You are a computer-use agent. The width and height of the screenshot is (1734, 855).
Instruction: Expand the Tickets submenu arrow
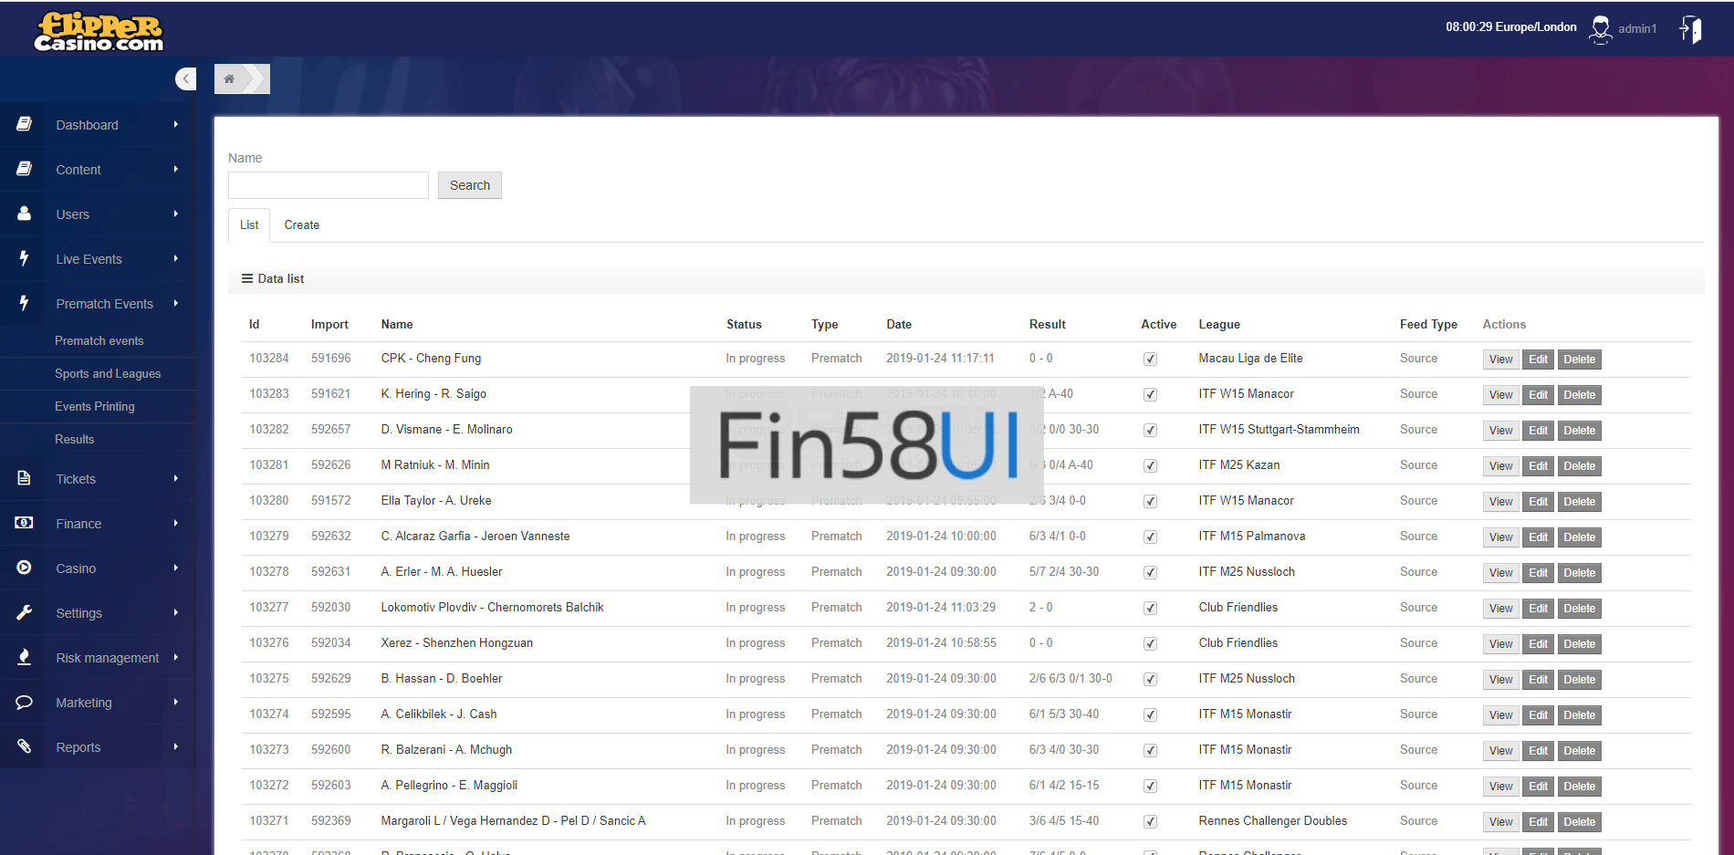click(176, 479)
